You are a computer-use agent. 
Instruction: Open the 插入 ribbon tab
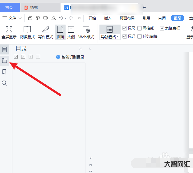click(x=108, y=18)
